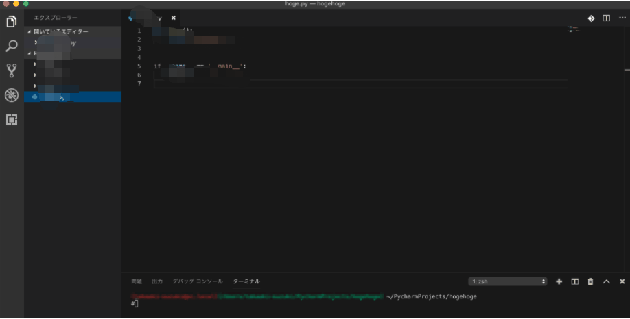Open the Source Control view
This screenshot has width=630, height=319.
[11, 71]
